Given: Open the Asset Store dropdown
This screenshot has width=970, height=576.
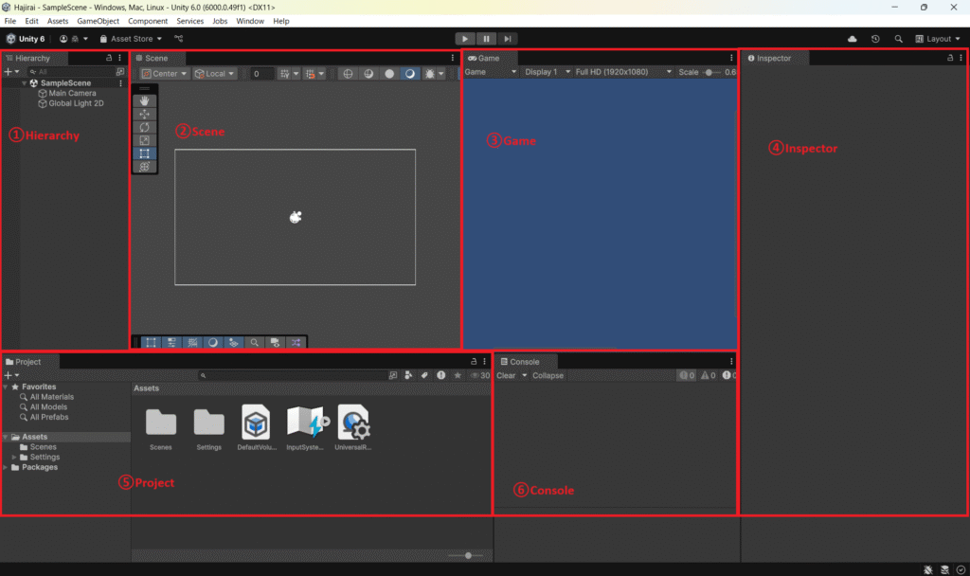Looking at the screenshot, I should (131, 38).
